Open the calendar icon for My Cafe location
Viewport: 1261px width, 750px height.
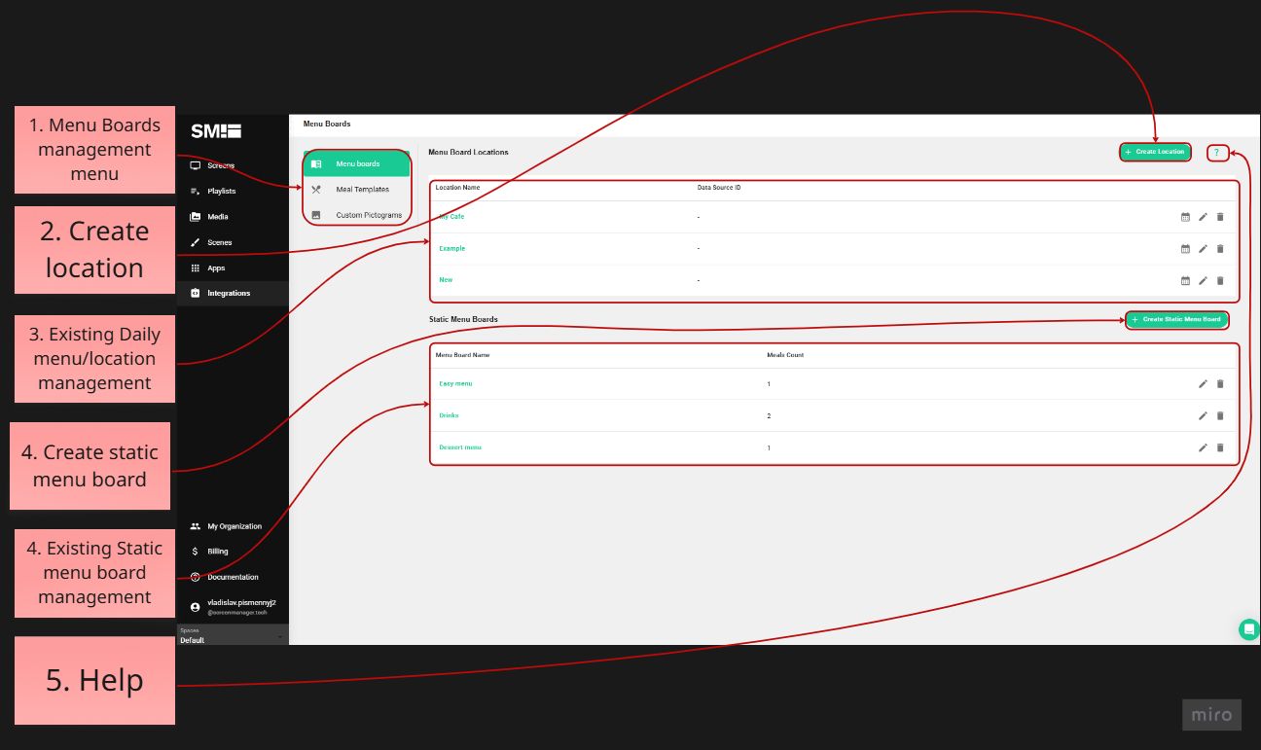[x=1186, y=216]
